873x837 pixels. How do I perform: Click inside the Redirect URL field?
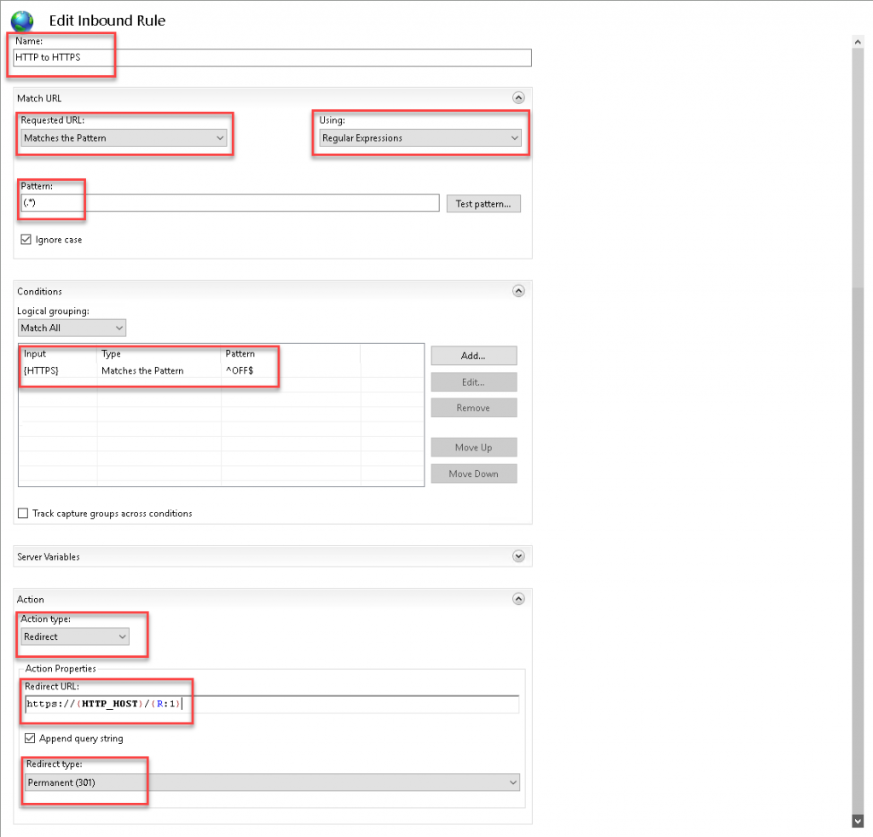click(x=341, y=704)
